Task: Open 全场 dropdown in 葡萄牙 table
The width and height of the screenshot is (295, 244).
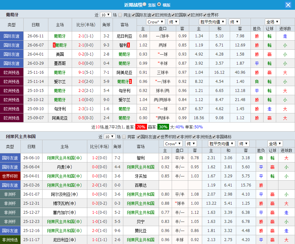Action: pos(272,22)
